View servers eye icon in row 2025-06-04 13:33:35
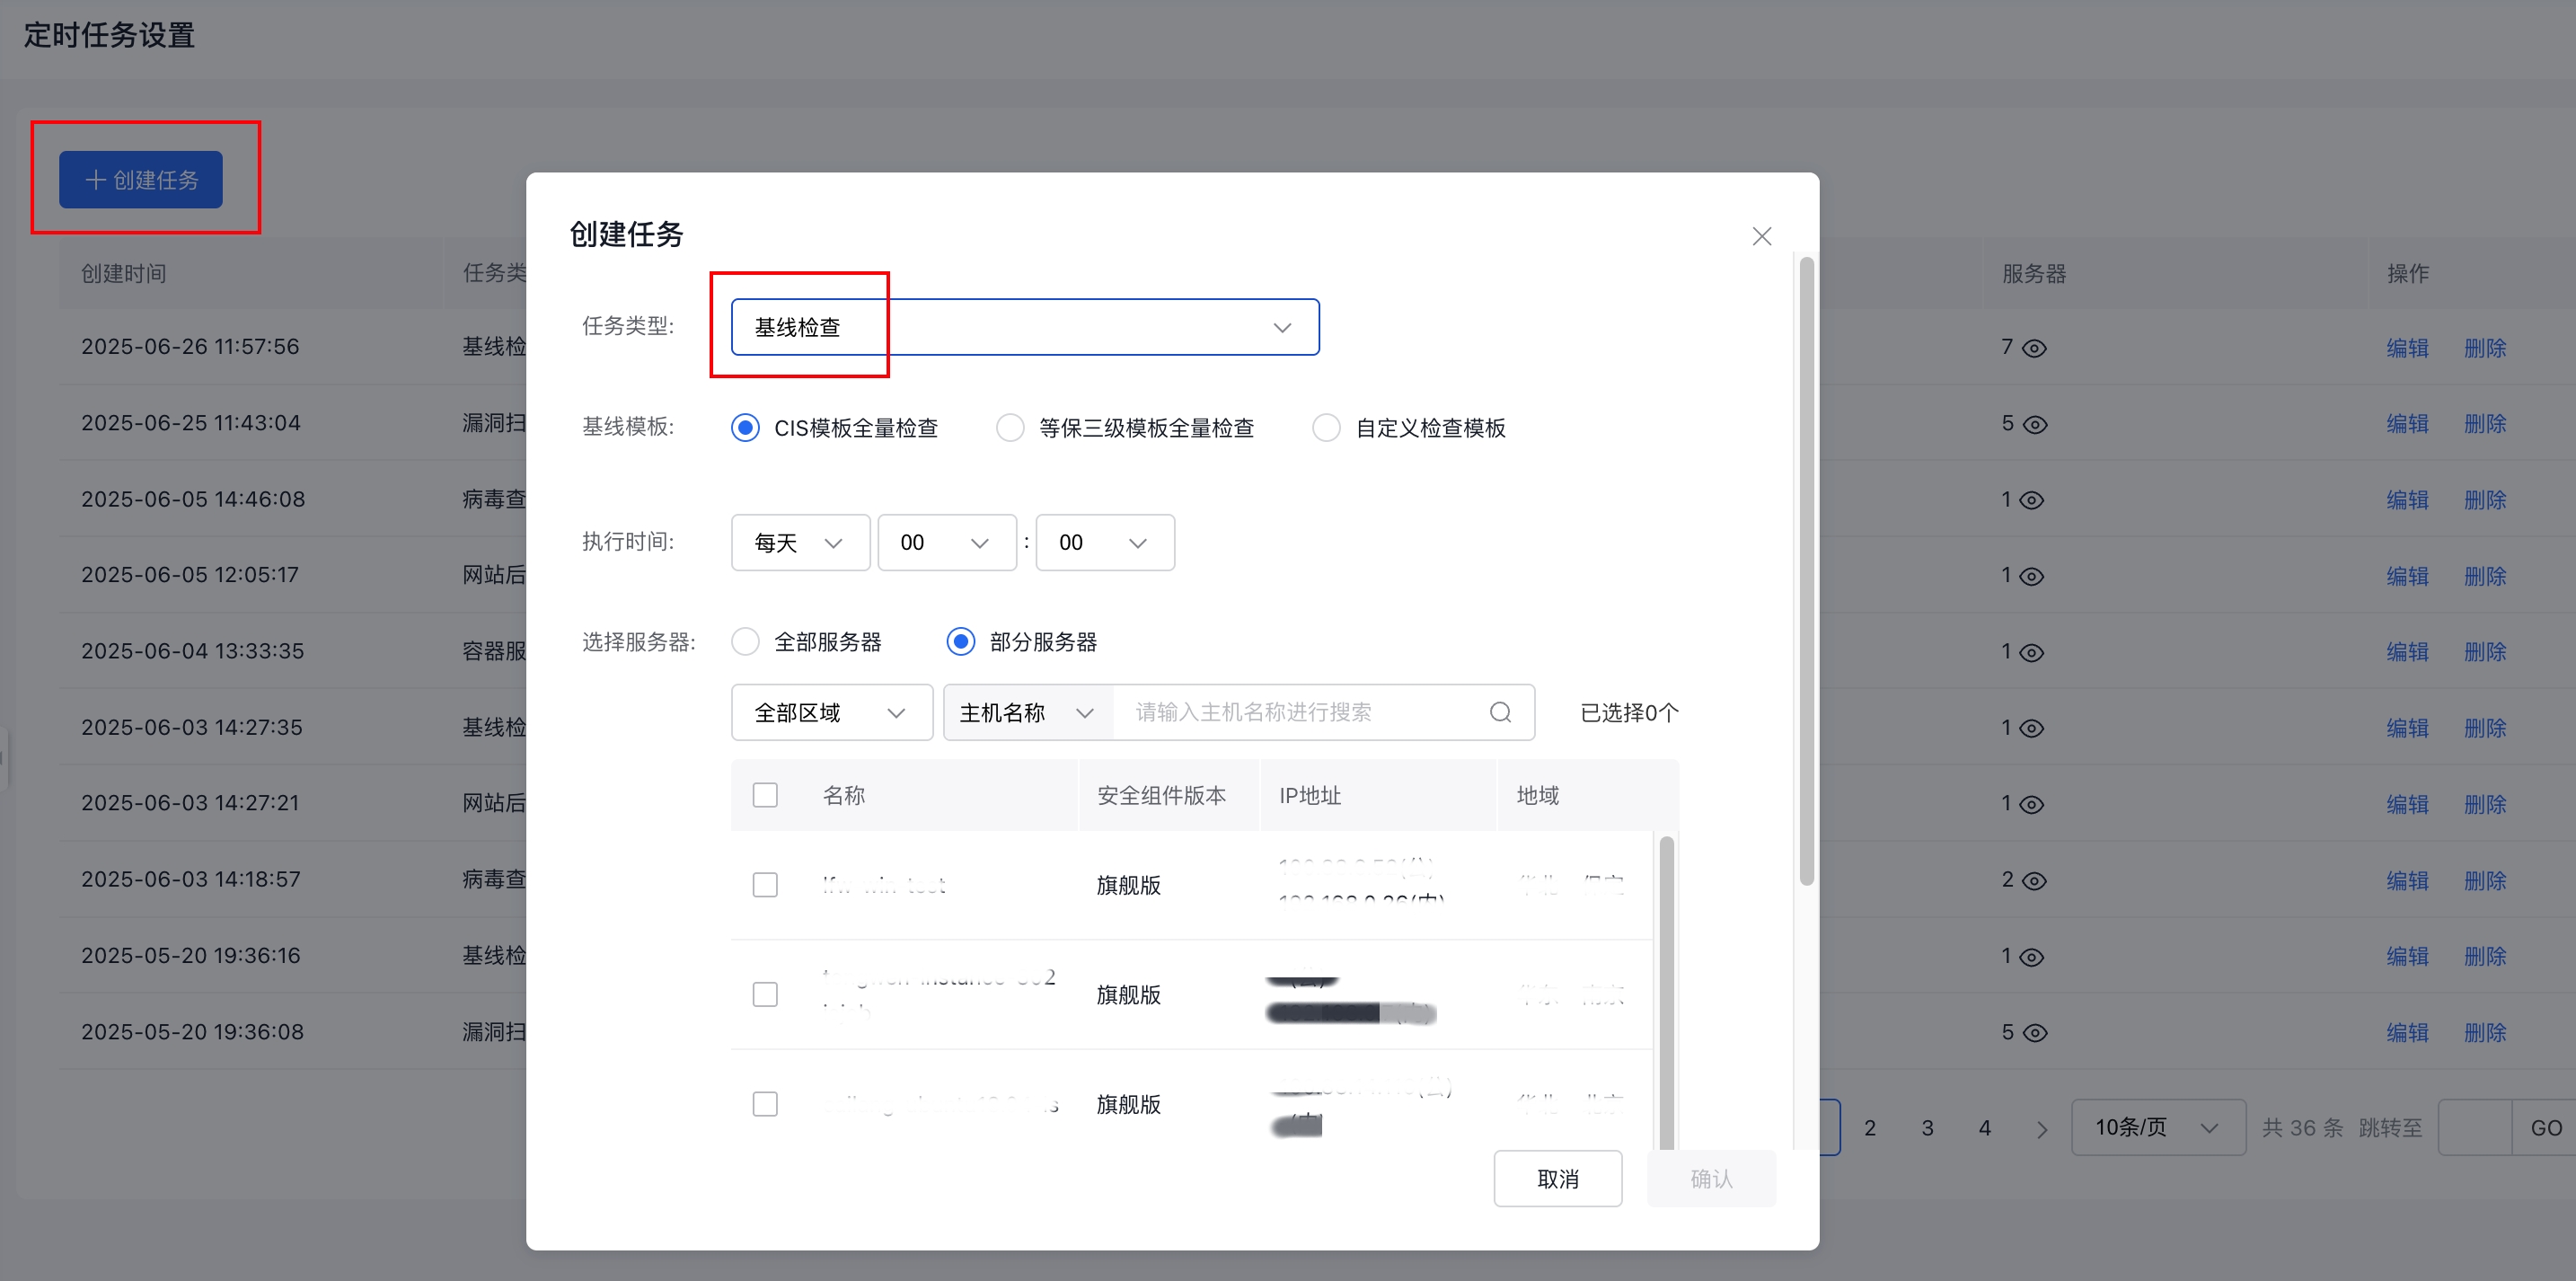This screenshot has height=1281, width=2576. tap(2031, 652)
